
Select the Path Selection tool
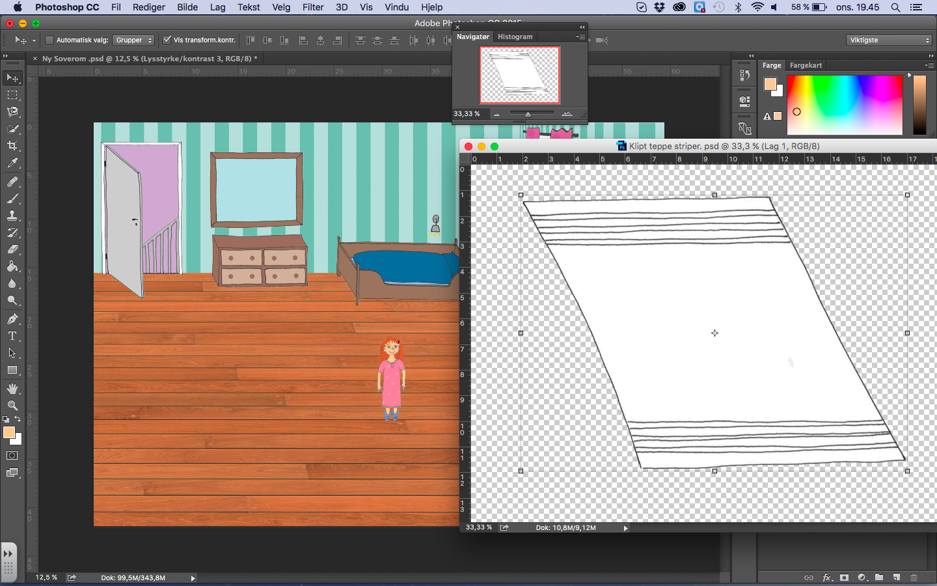coord(12,353)
